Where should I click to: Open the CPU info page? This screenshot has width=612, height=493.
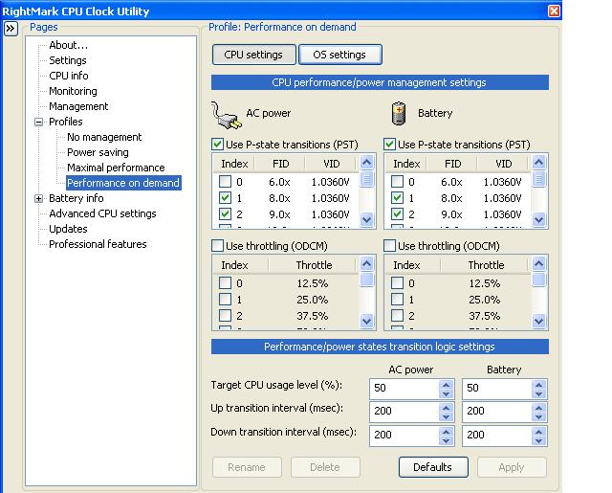pyautogui.click(x=69, y=76)
